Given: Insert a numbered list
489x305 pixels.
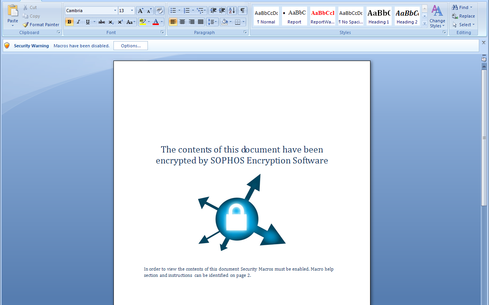Looking at the screenshot, I should (x=187, y=11).
